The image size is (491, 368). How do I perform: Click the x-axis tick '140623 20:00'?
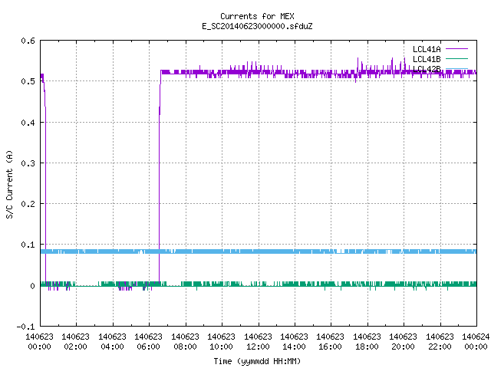click(404, 342)
